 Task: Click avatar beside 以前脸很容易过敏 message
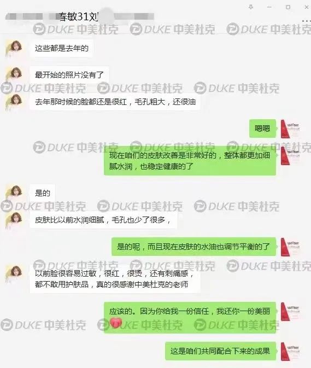[x=14, y=273]
